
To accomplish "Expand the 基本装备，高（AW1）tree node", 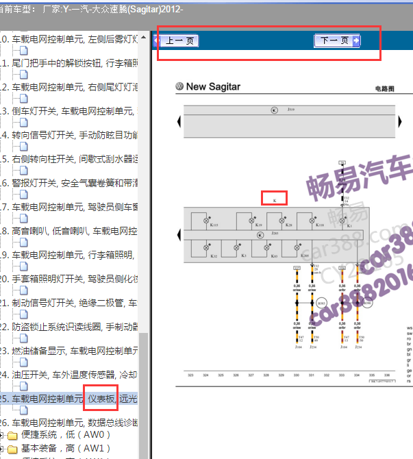I will (x=1, y=449).
